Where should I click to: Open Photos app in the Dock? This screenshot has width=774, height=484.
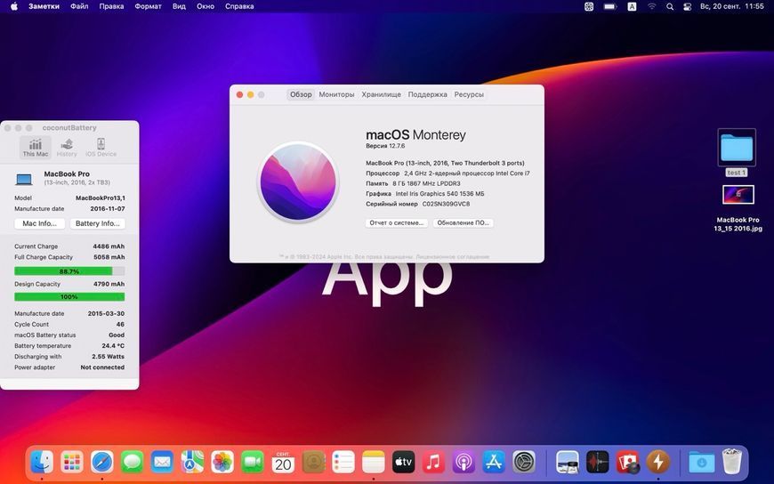pyautogui.click(x=222, y=463)
